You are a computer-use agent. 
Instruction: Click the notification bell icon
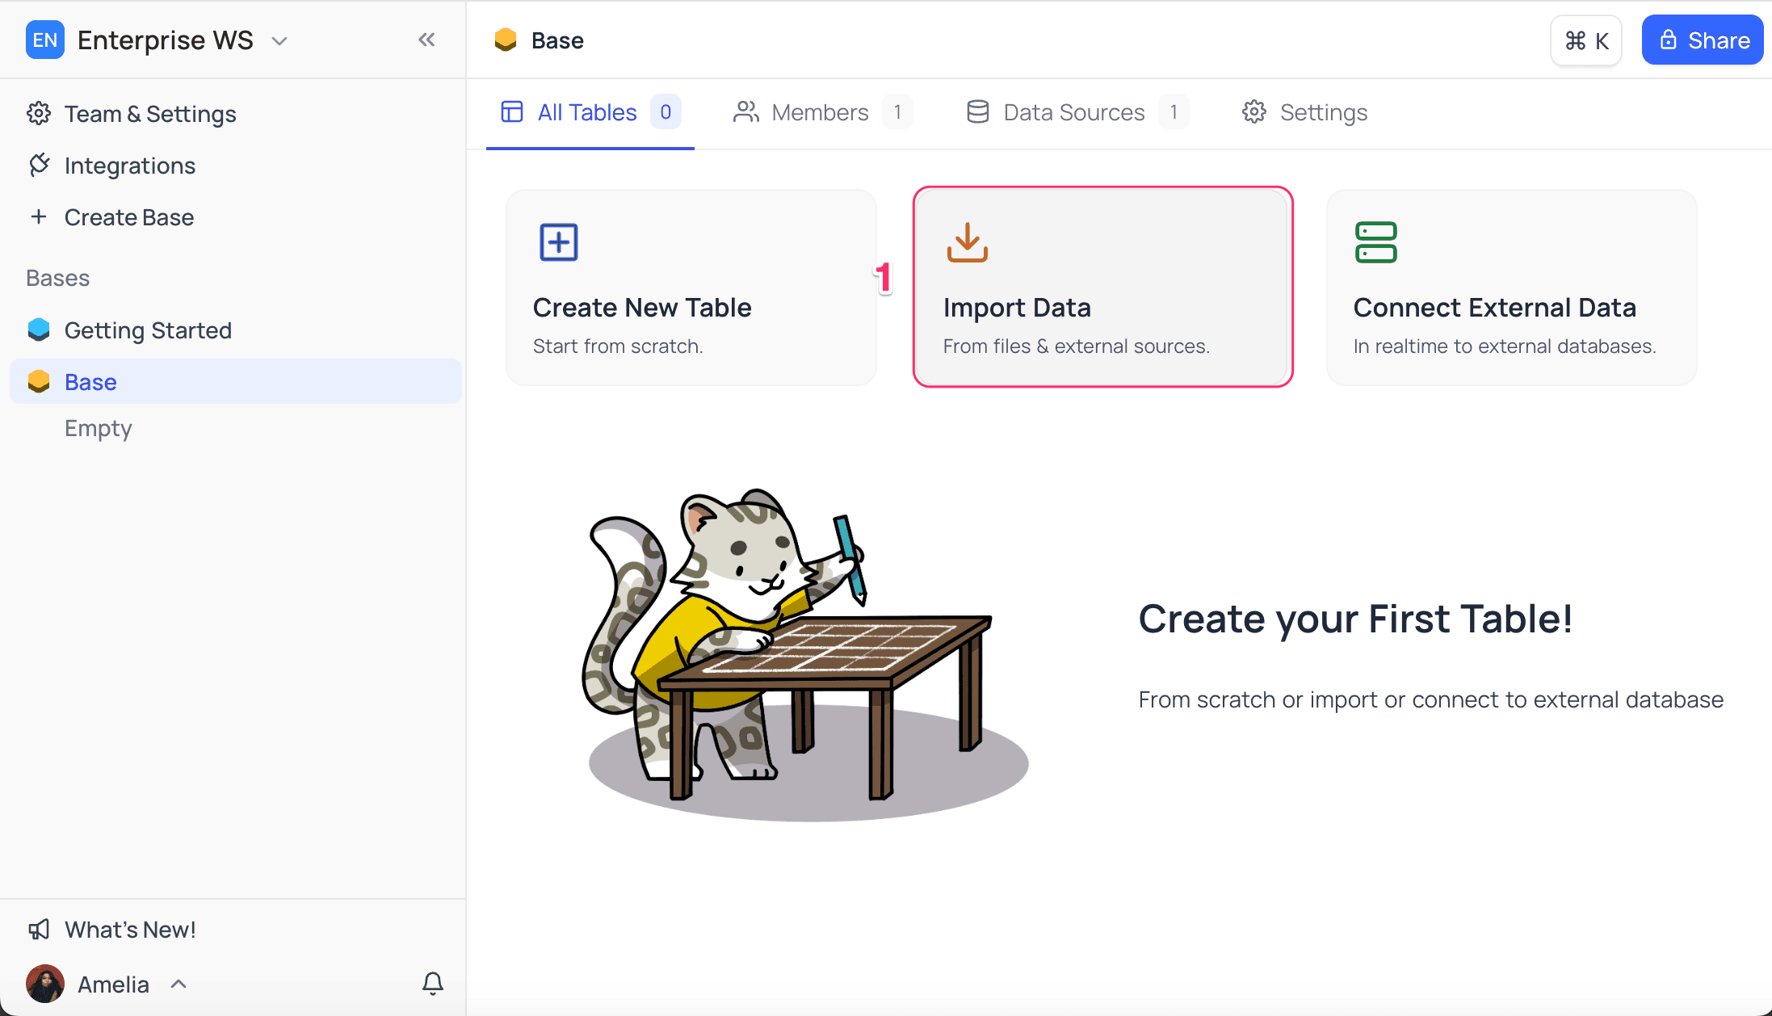point(433,983)
